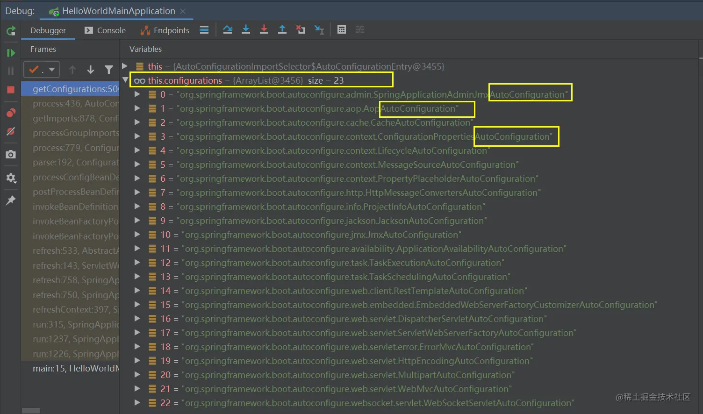Select the processGroupImports frame

[70, 133]
